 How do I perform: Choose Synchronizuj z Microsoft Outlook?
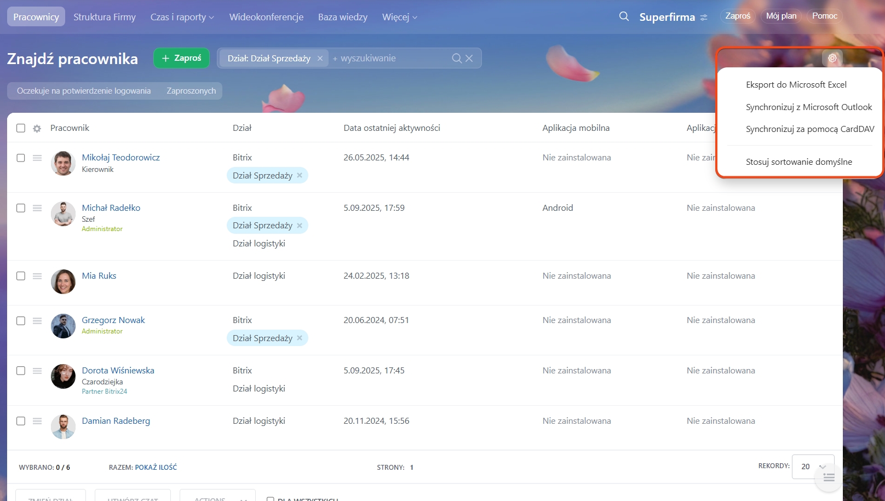[x=809, y=107]
